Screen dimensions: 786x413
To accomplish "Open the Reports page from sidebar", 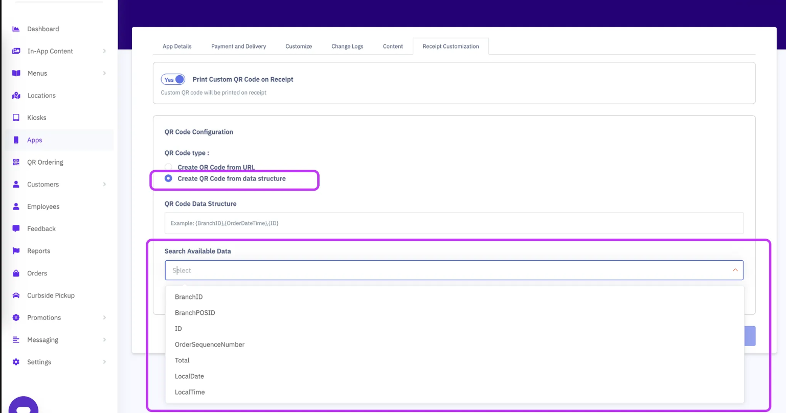I will pyautogui.click(x=39, y=251).
